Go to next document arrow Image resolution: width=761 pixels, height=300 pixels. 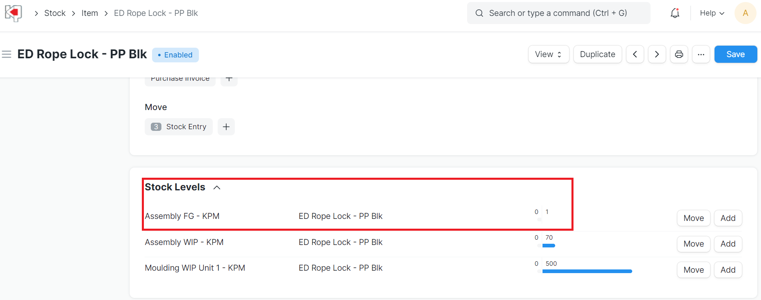click(x=657, y=54)
